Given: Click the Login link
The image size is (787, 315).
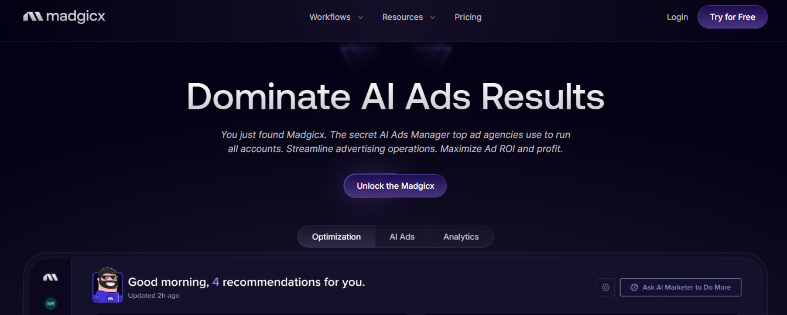Looking at the screenshot, I should [677, 17].
